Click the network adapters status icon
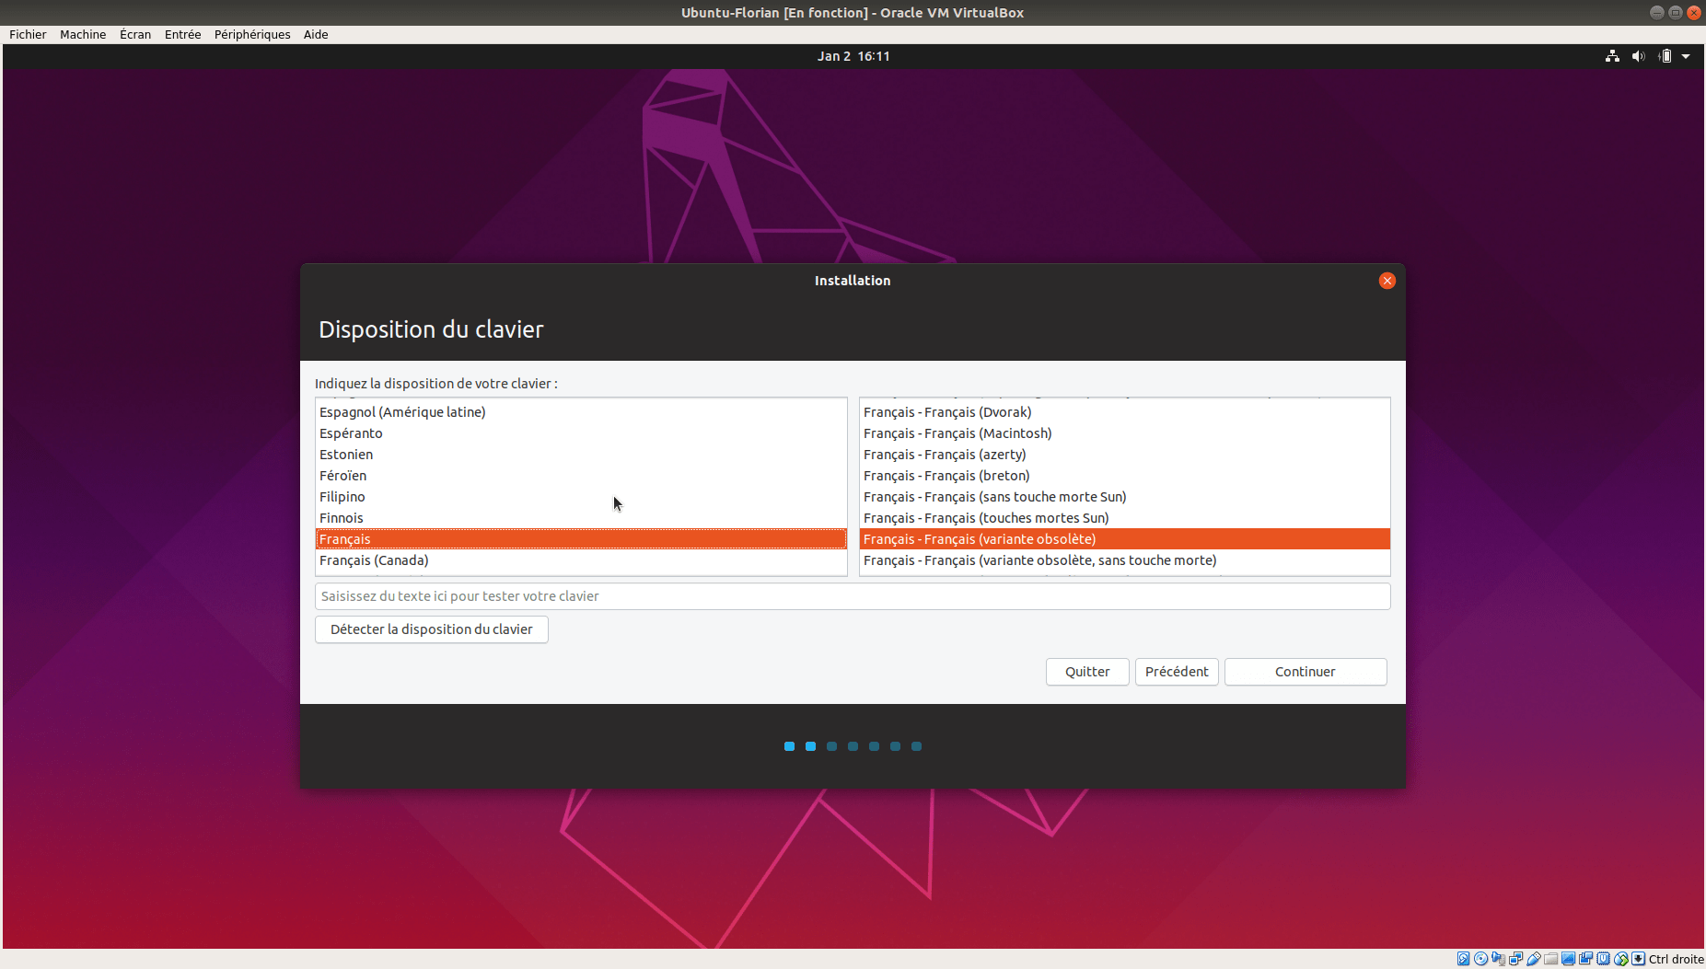This screenshot has width=1706, height=969. click(1516, 959)
